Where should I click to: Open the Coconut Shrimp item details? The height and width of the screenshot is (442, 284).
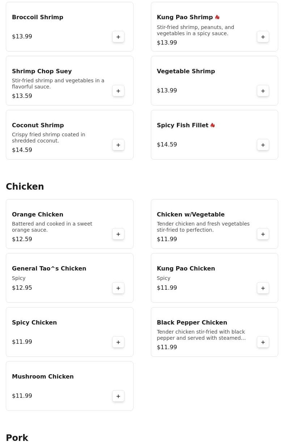[38, 125]
